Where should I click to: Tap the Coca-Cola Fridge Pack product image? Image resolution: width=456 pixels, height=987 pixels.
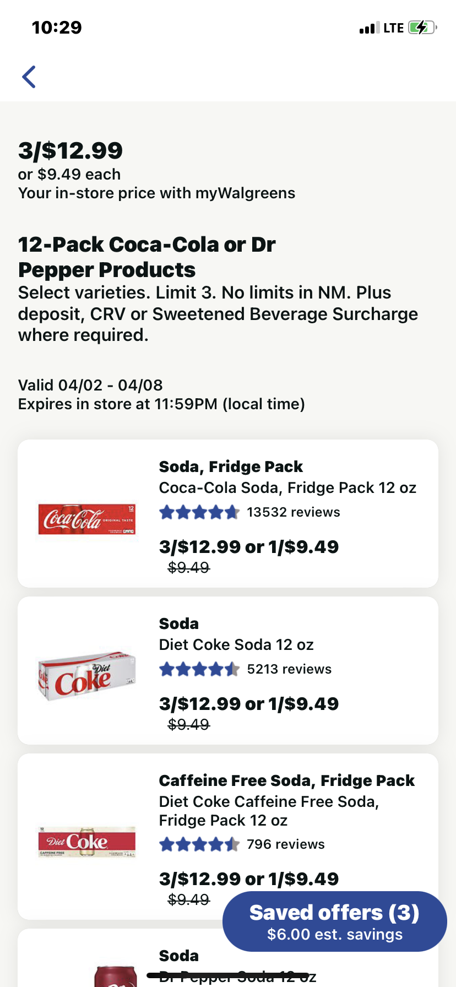click(x=86, y=519)
